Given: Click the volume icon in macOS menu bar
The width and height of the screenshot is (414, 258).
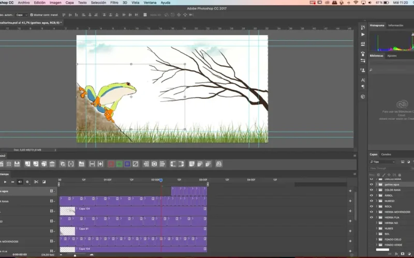Looking at the screenshot, I should (370, 3).
